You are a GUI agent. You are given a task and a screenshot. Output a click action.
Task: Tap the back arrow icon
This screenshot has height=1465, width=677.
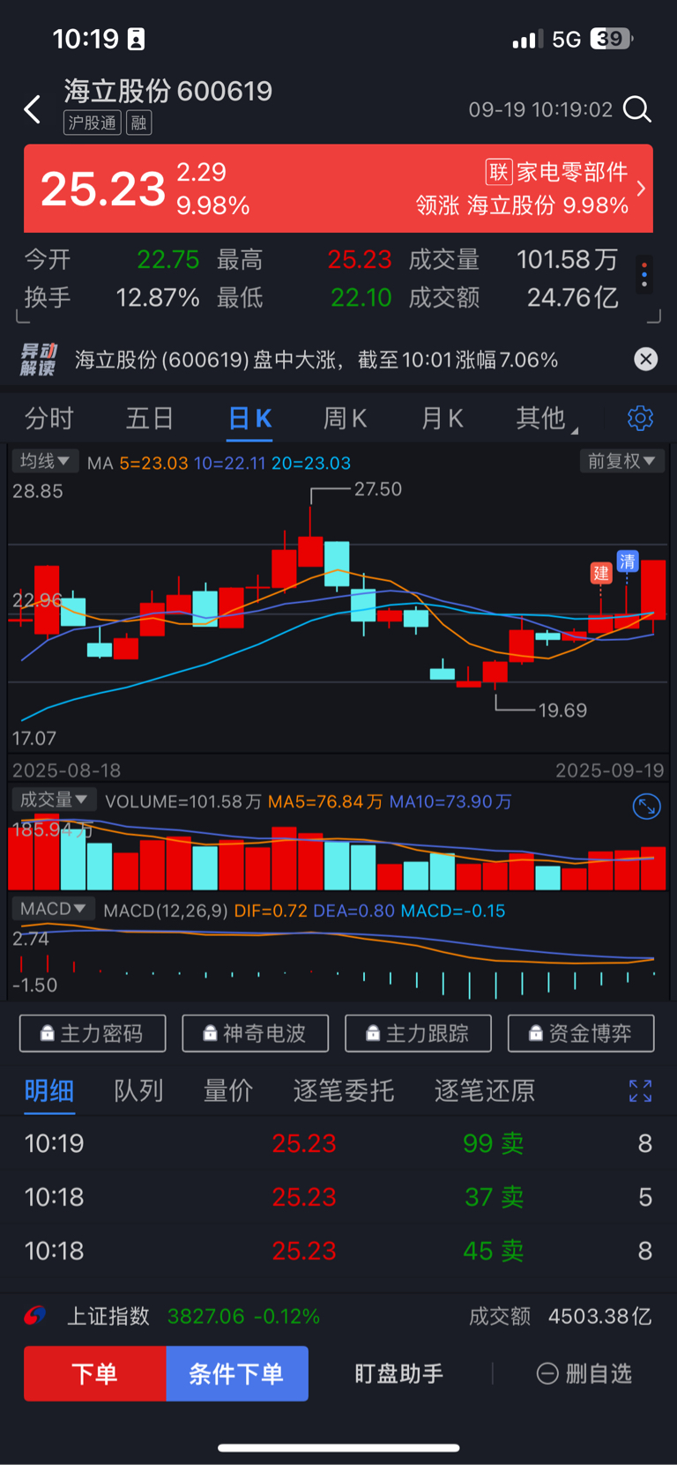coord(33,109)
